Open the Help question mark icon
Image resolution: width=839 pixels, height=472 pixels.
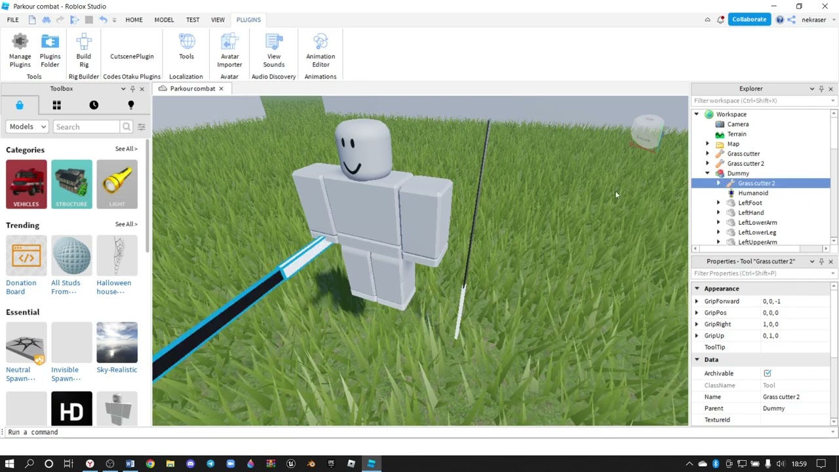pos(779,20)
